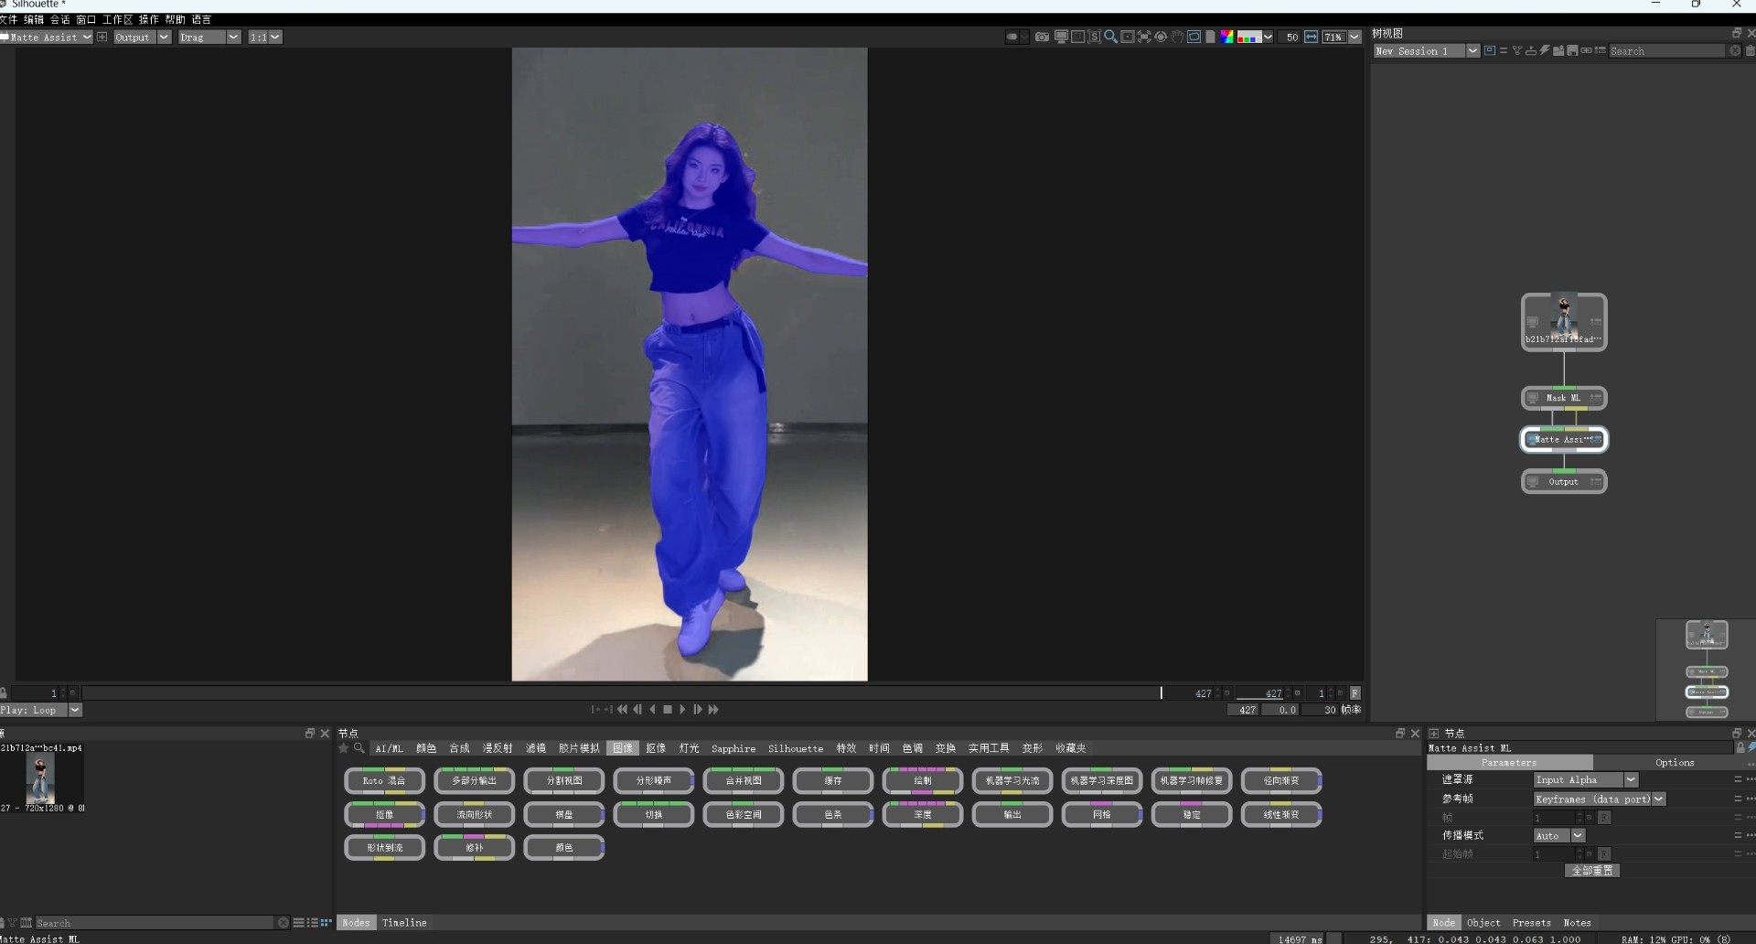1756x944 pixels.
Task: Click the favorites star icon in nodes panel
Action: click(x=344, y=748)
